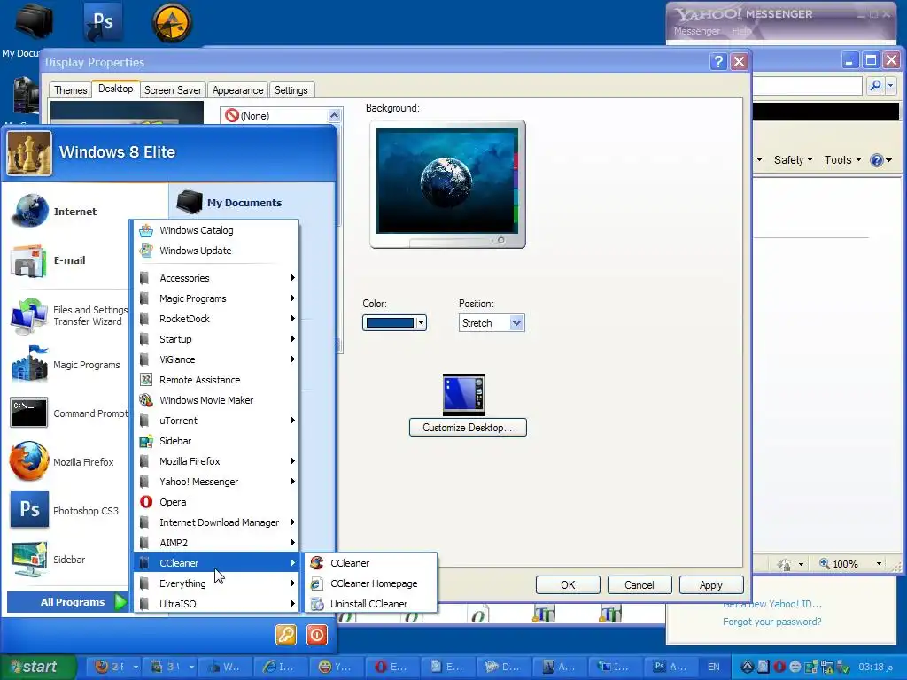Click Forgot your password link
907x680 pixels.
click(771, 622)
